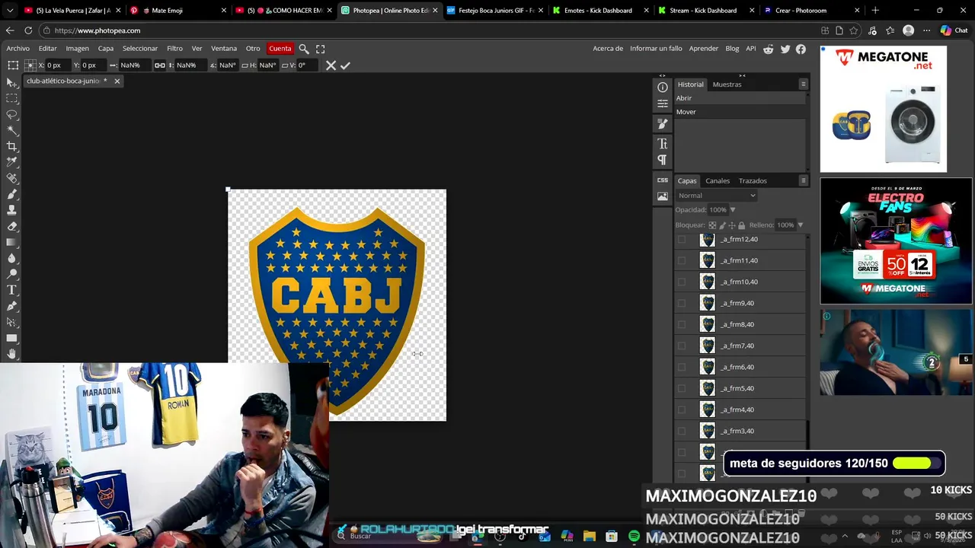Select the Gradient tool

[x=12, y=242]
